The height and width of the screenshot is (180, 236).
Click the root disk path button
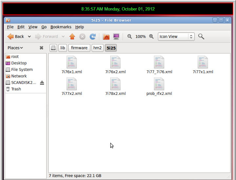point(53,48)
